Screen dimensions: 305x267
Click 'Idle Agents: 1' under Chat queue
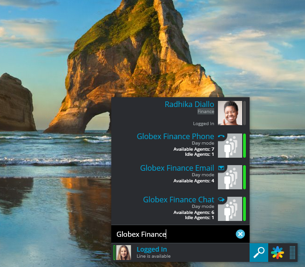tap(199, 218)
